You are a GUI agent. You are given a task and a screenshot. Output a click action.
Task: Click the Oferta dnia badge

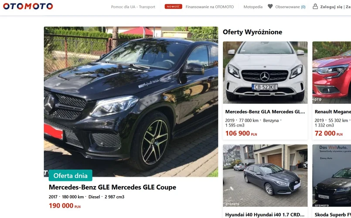click(x=71, y=175)
